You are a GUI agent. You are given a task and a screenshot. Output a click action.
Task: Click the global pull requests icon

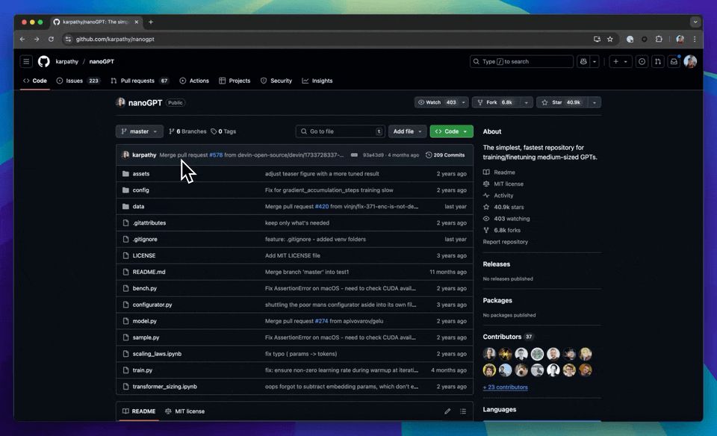[x=658, y=61]
